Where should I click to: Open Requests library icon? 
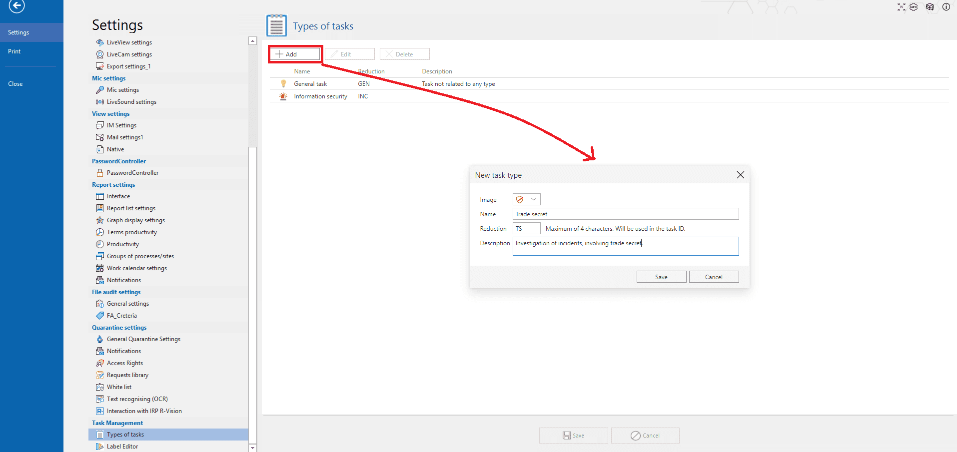[x=100, y=375]
